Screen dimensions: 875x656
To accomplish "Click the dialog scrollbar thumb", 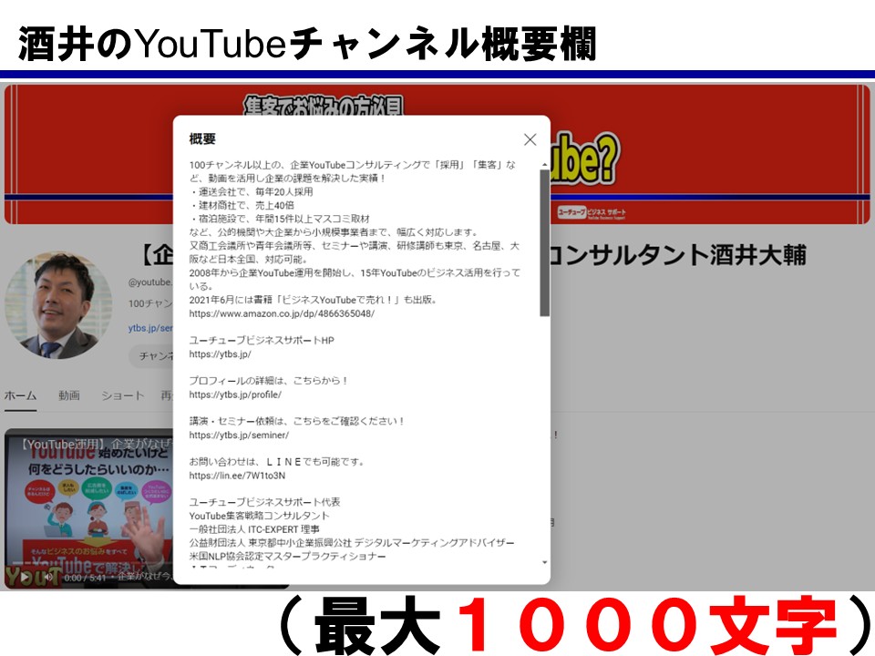I will click(x=544, y=242).
